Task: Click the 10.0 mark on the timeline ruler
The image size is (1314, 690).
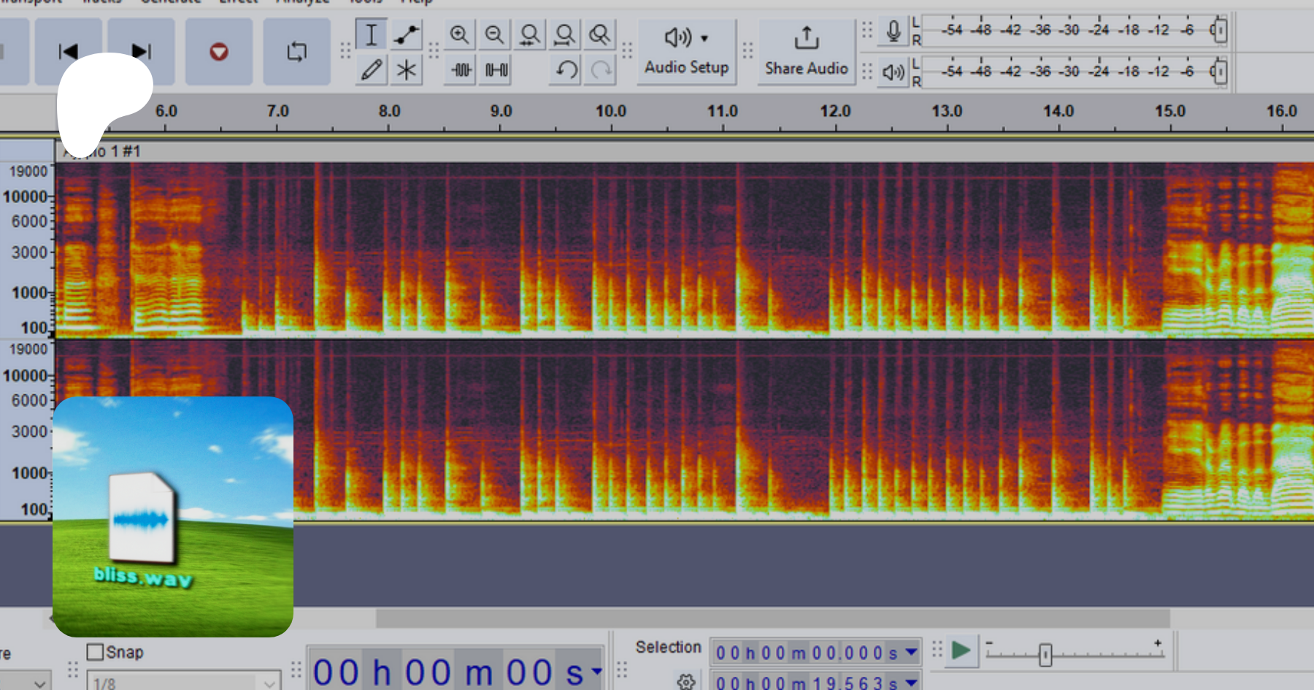Action: point(611,112)
